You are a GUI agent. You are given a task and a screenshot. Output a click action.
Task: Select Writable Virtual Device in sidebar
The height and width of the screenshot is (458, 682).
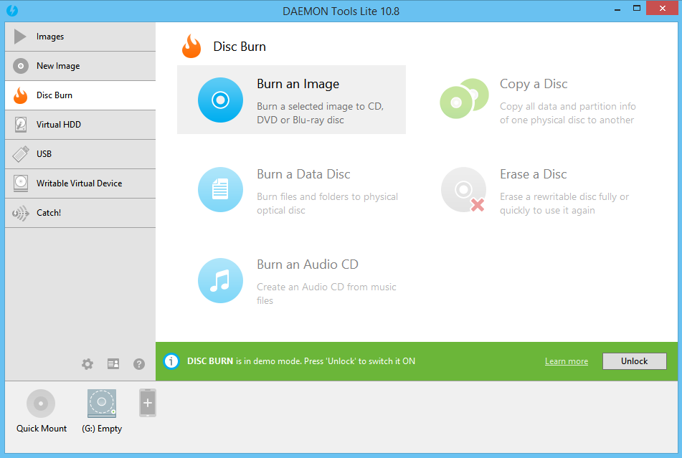point(80,183)
